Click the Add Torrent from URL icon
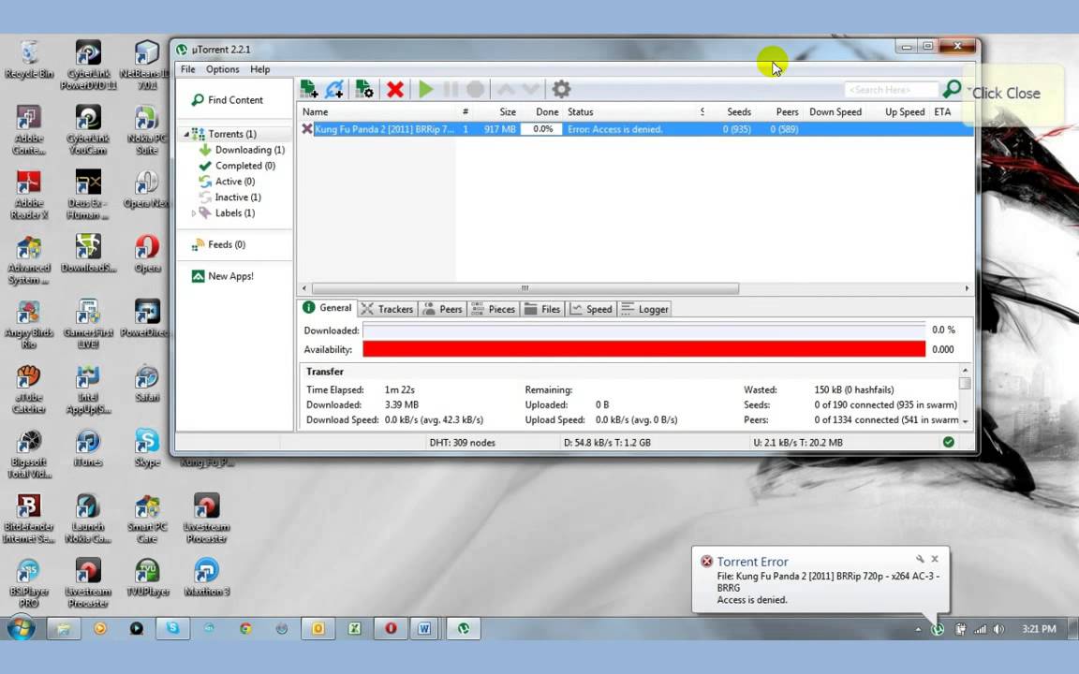Viewport: 1079px width, 674px height. point(334,90)
